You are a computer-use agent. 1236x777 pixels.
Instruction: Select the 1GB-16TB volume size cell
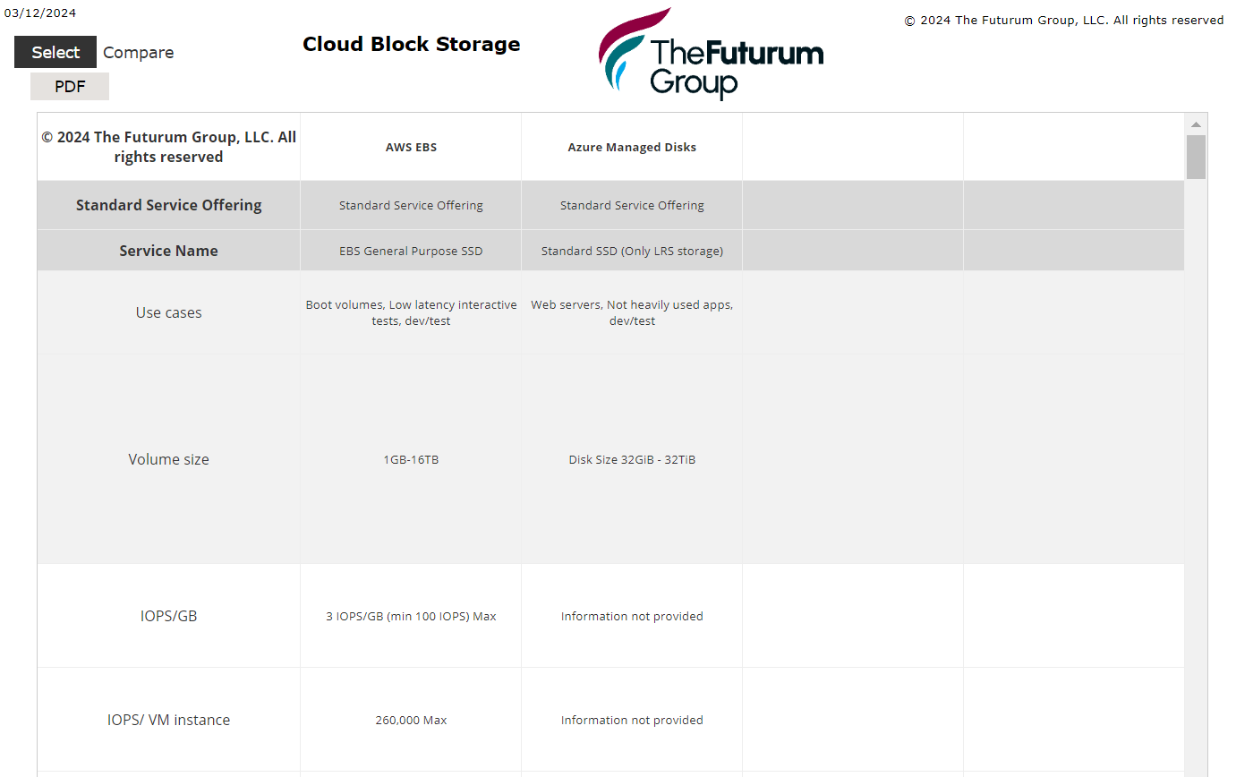pyautogui.click(x=411, y=459)
